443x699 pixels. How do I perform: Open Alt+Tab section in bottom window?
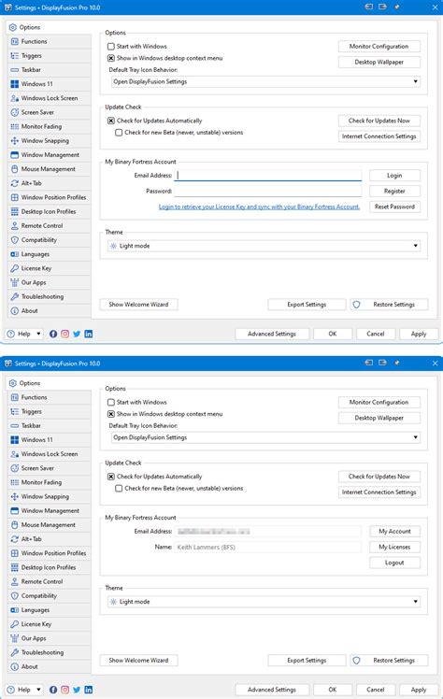click(49, 539)
